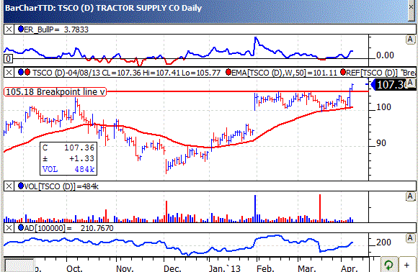Close the ER_BullP indicator pane
Screen dimensions: 418x272
click(9, 29)
